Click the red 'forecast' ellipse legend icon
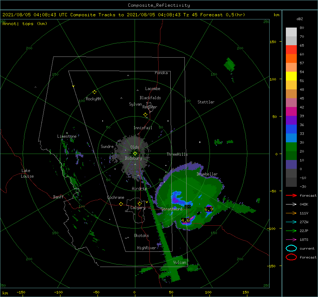This screenshot has width=318, height=297. pos(291,257)
